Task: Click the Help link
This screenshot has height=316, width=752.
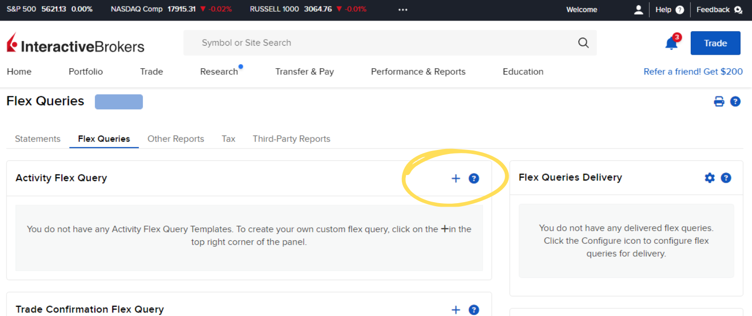Action: 663,10
